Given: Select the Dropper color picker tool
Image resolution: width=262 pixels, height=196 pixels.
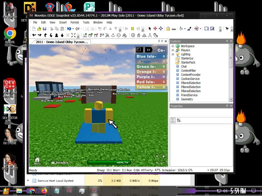Looking at the screenshot, I should click(x=189, y=29).
